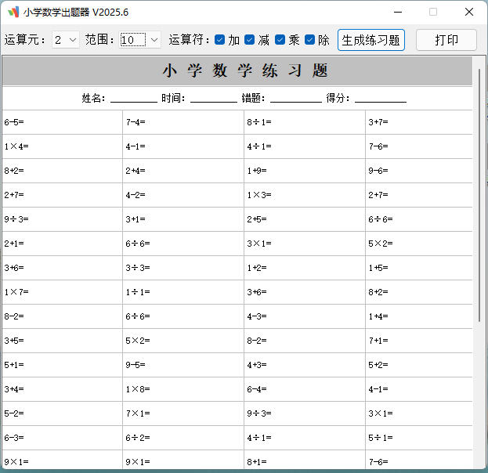Click problem 4-3= in the table
Image resolution: width=488 pixels, height=473 pixels.
305,316
